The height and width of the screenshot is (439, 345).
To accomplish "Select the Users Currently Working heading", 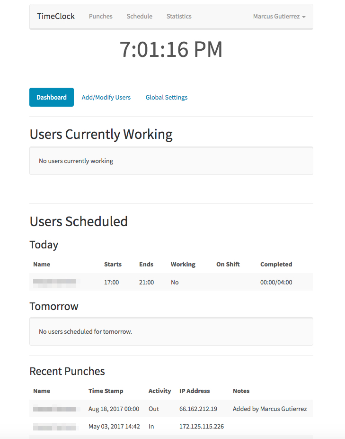I will coord(101,134).
